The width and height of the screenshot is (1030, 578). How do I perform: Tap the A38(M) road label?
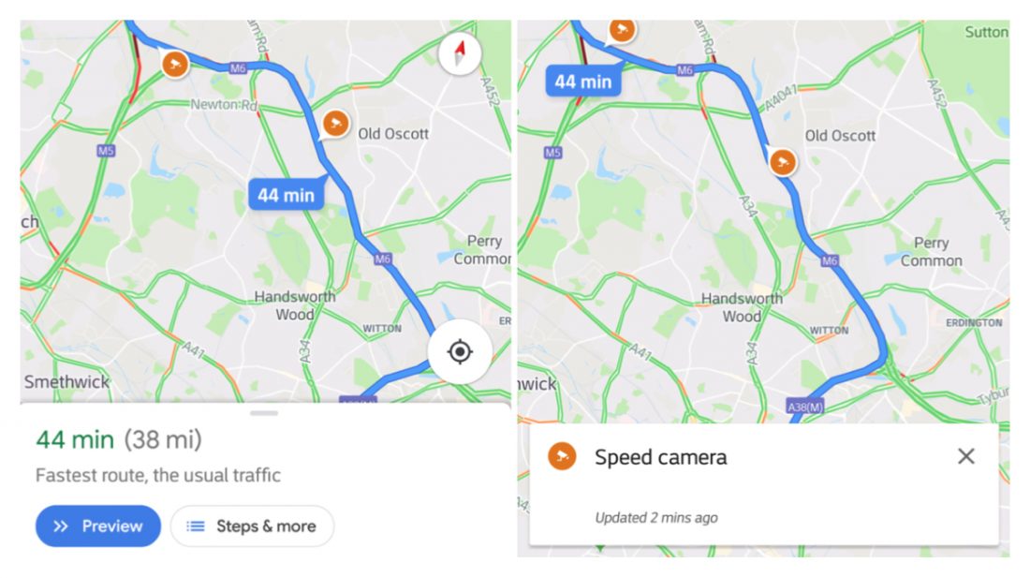click(x=805, y=407)
